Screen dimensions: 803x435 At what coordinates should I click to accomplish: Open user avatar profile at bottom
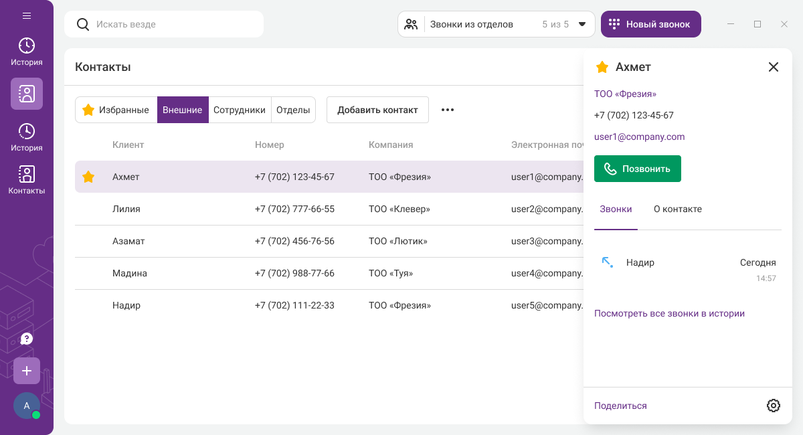(x=27, y=406)
